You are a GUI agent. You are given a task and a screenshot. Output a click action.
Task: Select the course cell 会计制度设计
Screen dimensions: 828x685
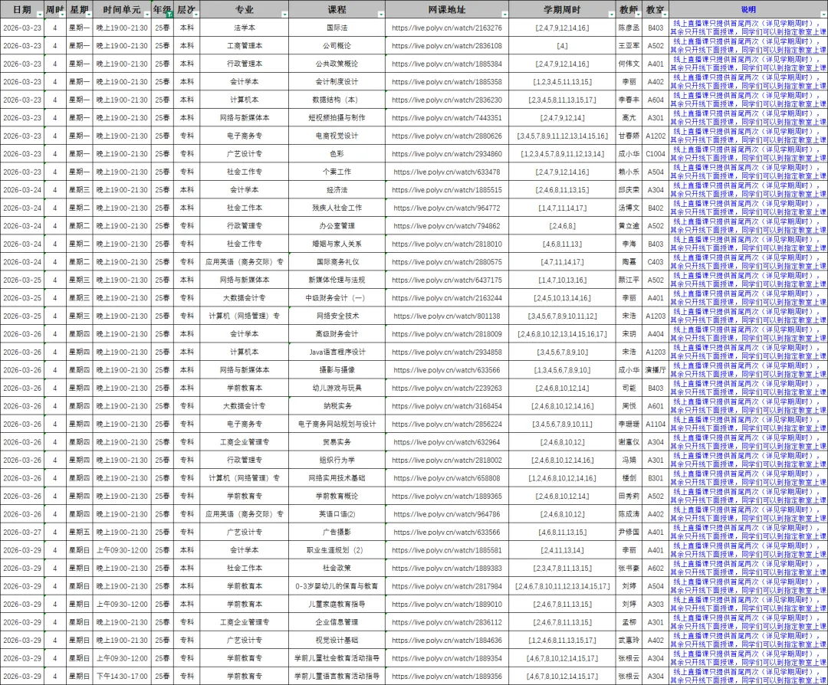[337, 82]
